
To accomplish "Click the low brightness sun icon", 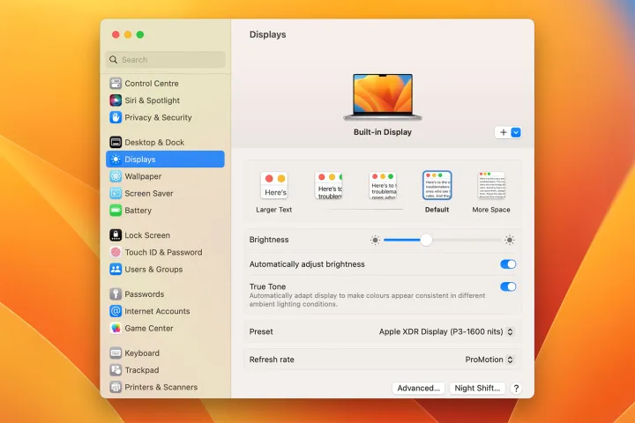I will click(x=375, y=240).
